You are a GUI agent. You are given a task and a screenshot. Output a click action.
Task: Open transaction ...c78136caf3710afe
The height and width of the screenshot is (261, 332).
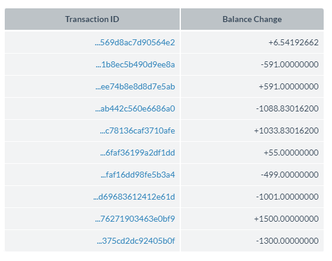point(137,130)
